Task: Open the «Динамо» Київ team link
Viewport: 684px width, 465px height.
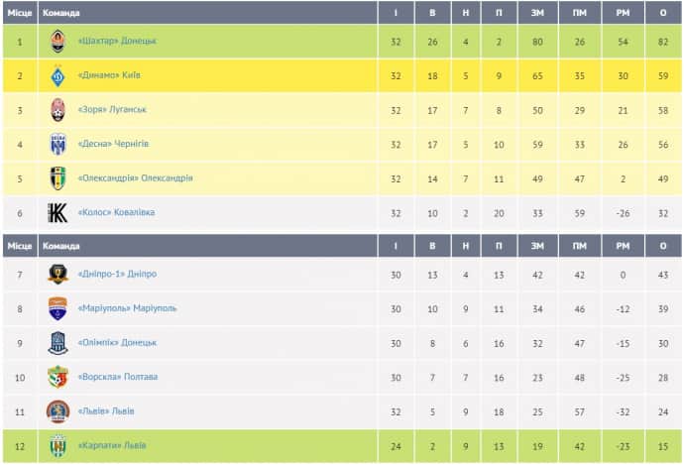Action: coord(108,75)
